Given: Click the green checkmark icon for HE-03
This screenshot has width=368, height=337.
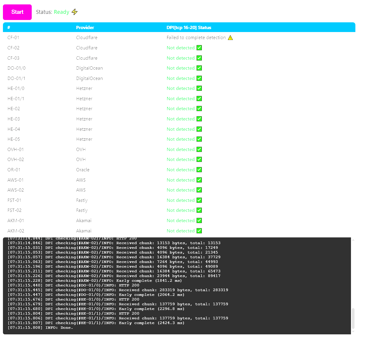Looking at the screenshot, I should click(199, 119).
